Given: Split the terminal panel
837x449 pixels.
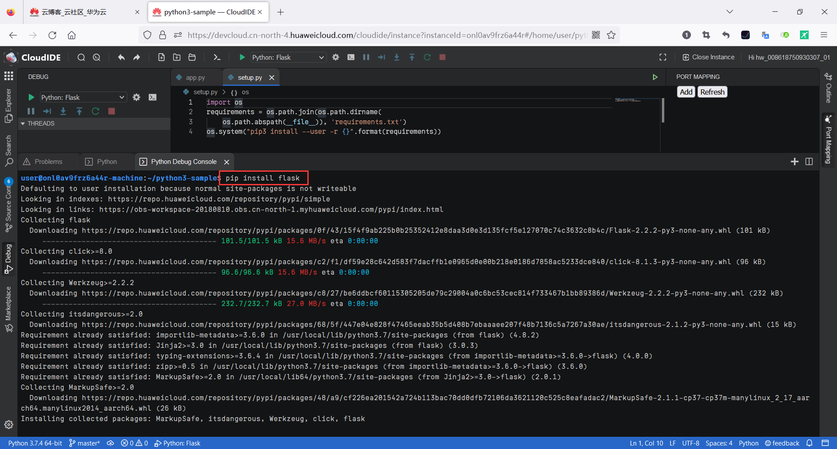Looking at the screenshot, I should [809, 162].
